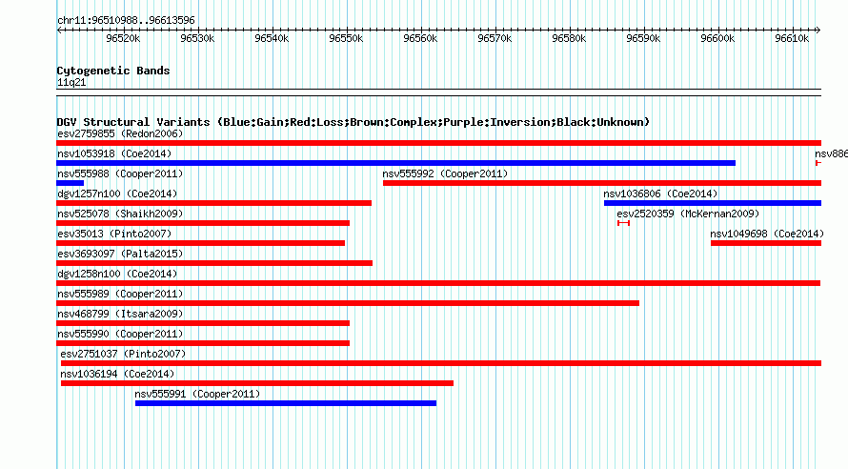
Task: Click the nsv468799 (Itsara2009) label
Action: click(x=120, y=314)
